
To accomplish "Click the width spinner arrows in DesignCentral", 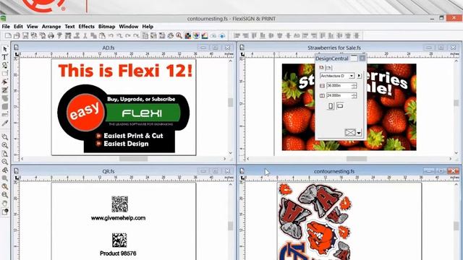I will 354,85.
